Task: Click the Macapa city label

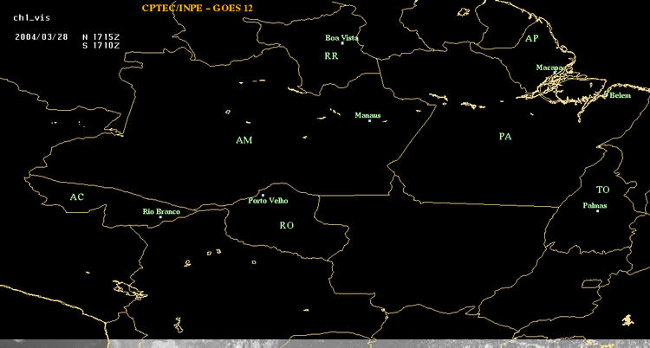Action: tap(549, 68)
